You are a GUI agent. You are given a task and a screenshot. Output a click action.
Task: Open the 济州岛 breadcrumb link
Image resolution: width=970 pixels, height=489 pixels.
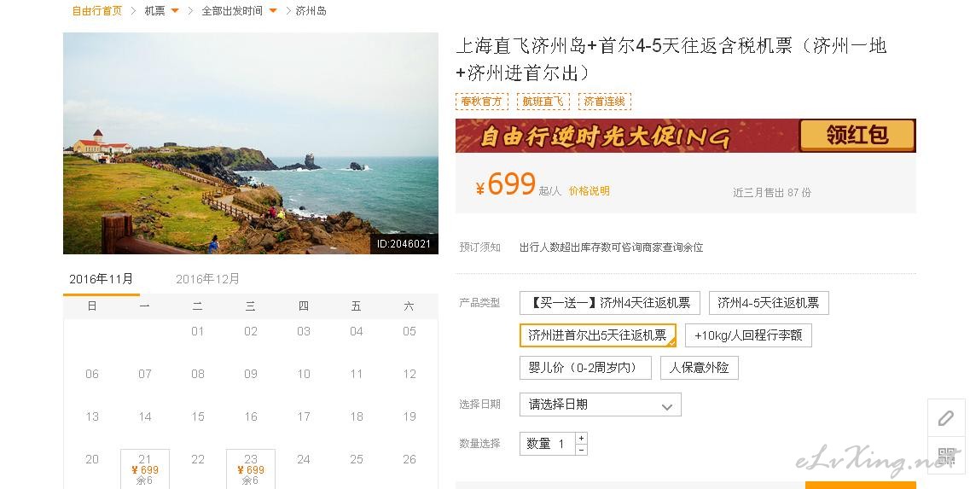pos(311,11)
